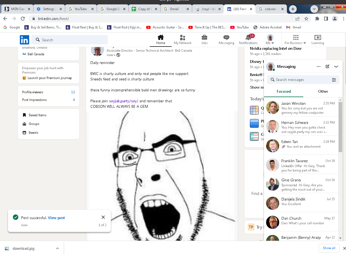Open Gino Grano sponsored message
The width and height of the screenshot is (346, 256).
pyautogui.click(x=301, y=184)
